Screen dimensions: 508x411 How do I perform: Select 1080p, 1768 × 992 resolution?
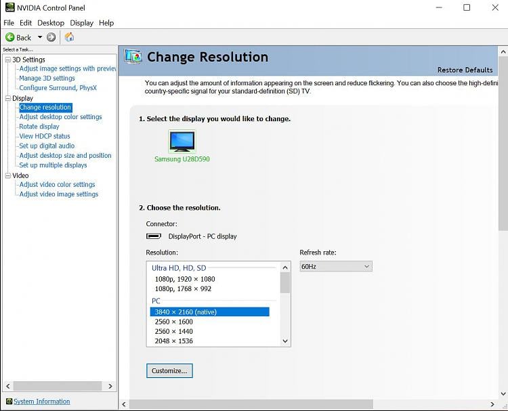pyautogui.click(x=183, y=289)
